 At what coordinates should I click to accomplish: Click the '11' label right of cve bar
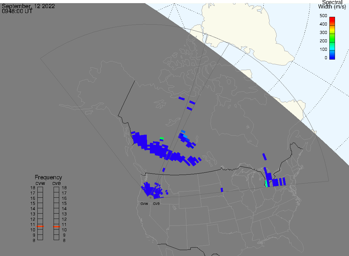(64, 225)
